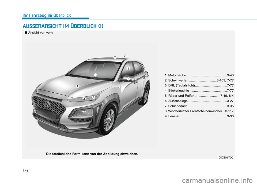Open the Blinkerleuchte entry, page 7-77
257x185 pixels.
coord(199,90)
